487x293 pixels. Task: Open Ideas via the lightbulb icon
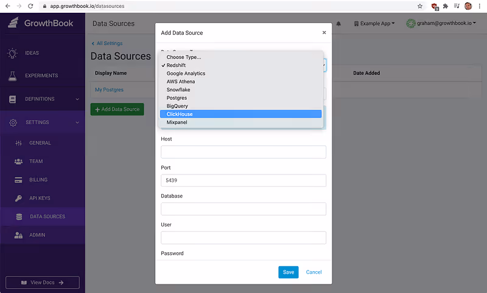pos(12,53)
